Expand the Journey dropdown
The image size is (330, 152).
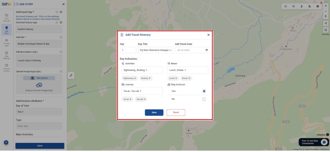(142, 91)
